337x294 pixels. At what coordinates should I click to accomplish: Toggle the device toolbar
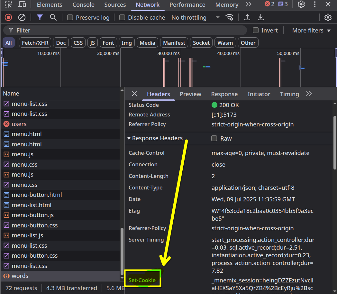(x=22, y=5)
